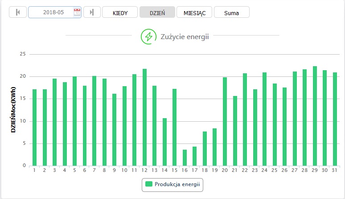
Task: Select the day 1 energy bar
Action: (x=34, y=127)
